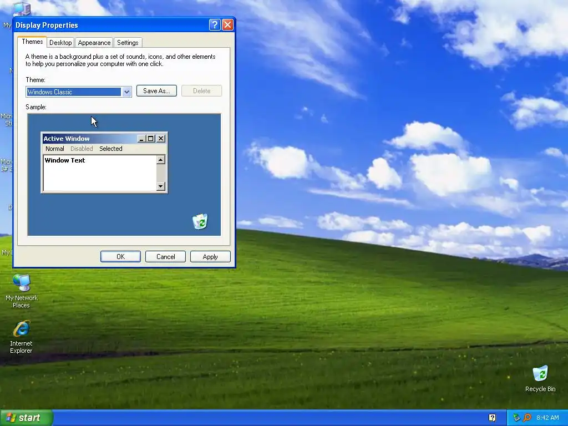The image size is (568, 426).
Task: Open the Start menu
Action: (x=27, y=418)
